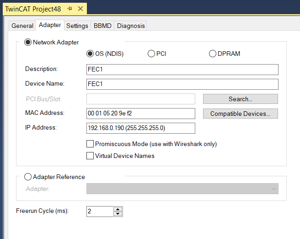
Task: Open Compatible Devices... dialog
Action: coord(241,114)
